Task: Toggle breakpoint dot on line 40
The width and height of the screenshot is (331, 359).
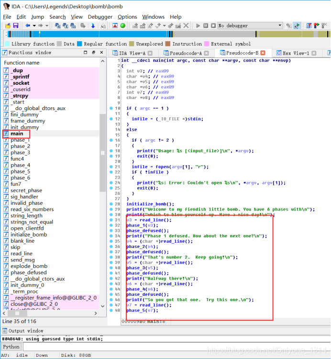Action: pyautogui.click(x=111, y=268)
